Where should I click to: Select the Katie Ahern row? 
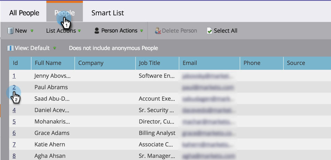50,144
